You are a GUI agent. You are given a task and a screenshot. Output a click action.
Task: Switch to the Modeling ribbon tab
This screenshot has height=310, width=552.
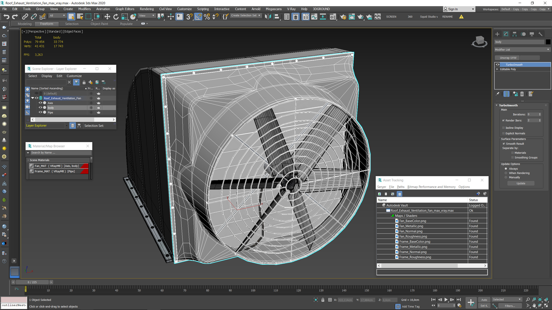point(25,24)
